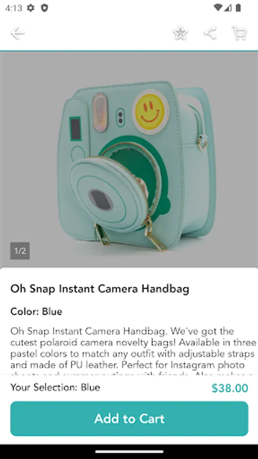Tap the camera handbag product photo

pos(129,160)
